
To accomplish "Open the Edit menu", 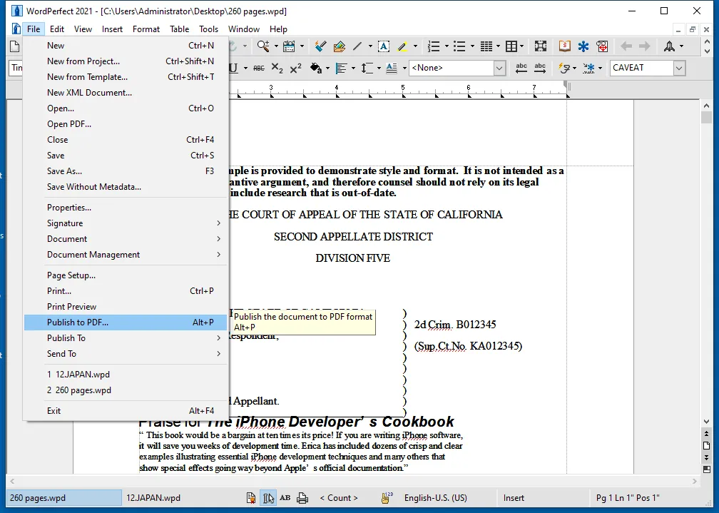I will [57, 29].
